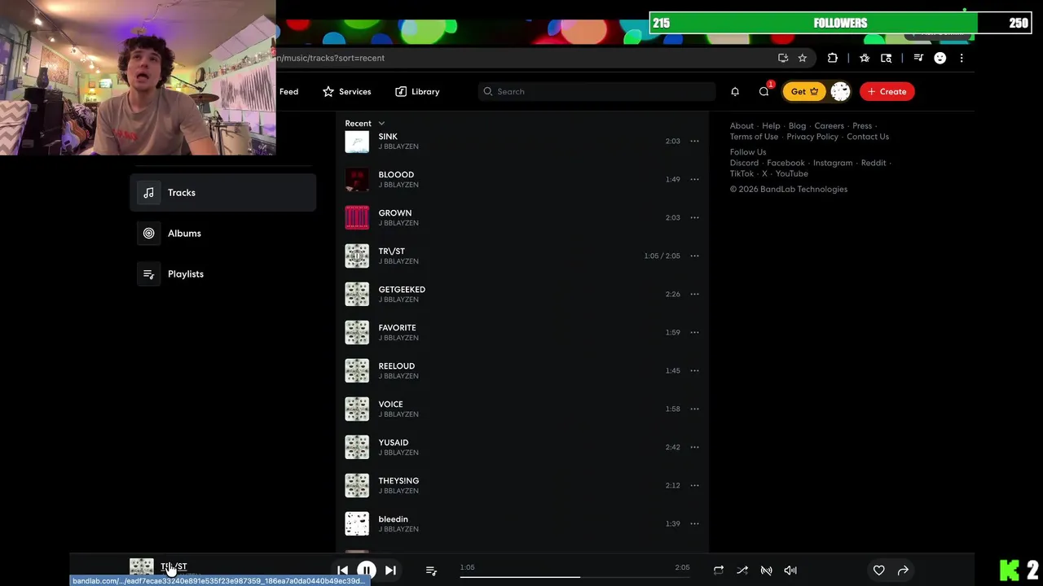Open more options for bleedin track

point(694,524)
